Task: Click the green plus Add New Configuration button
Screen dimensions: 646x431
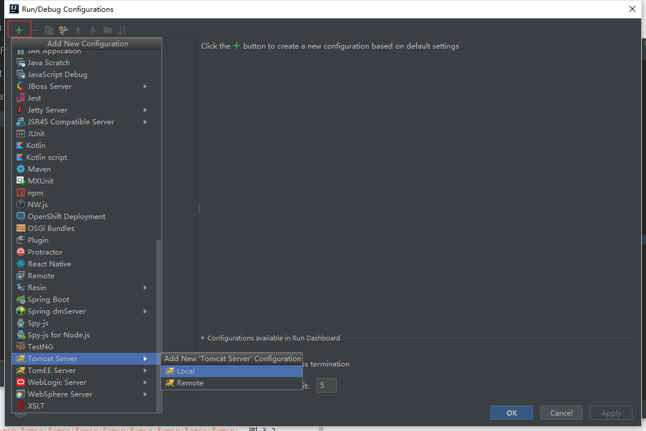Action: pos(19,30)
